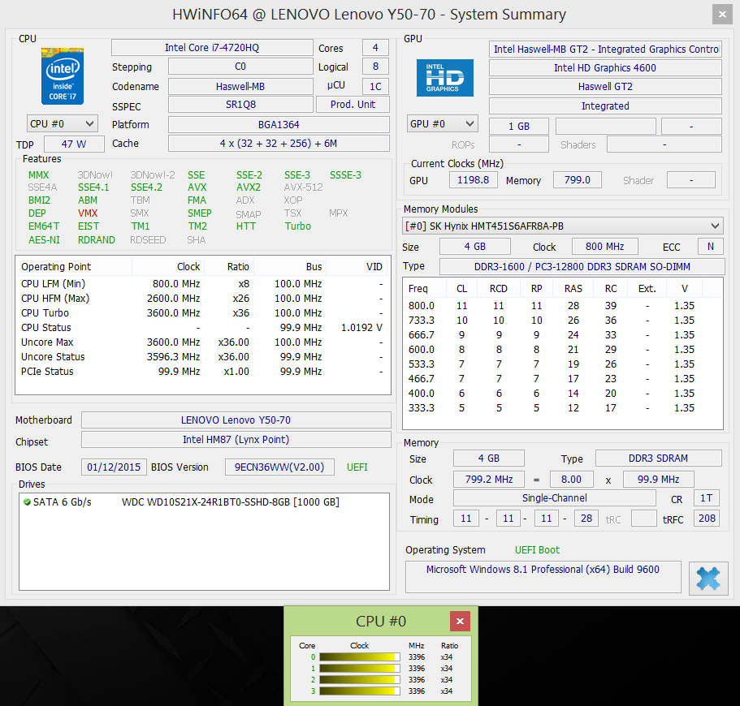Click the Intel HD Graphics logo
This screenshot has width=740, height=706.
(x=444, y=78)
